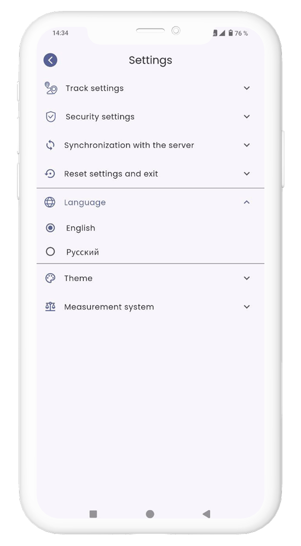Tap the Русский language label
This screenshot has width=301, height=546.
tap(83, 252)
